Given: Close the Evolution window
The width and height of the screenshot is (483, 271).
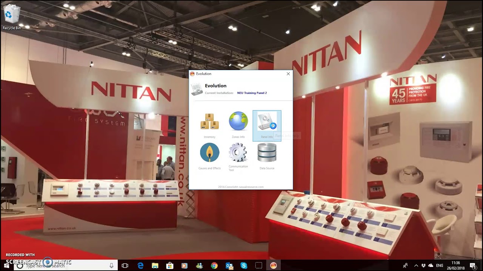Looking at the screenshot, I should (x=288, y=74).
